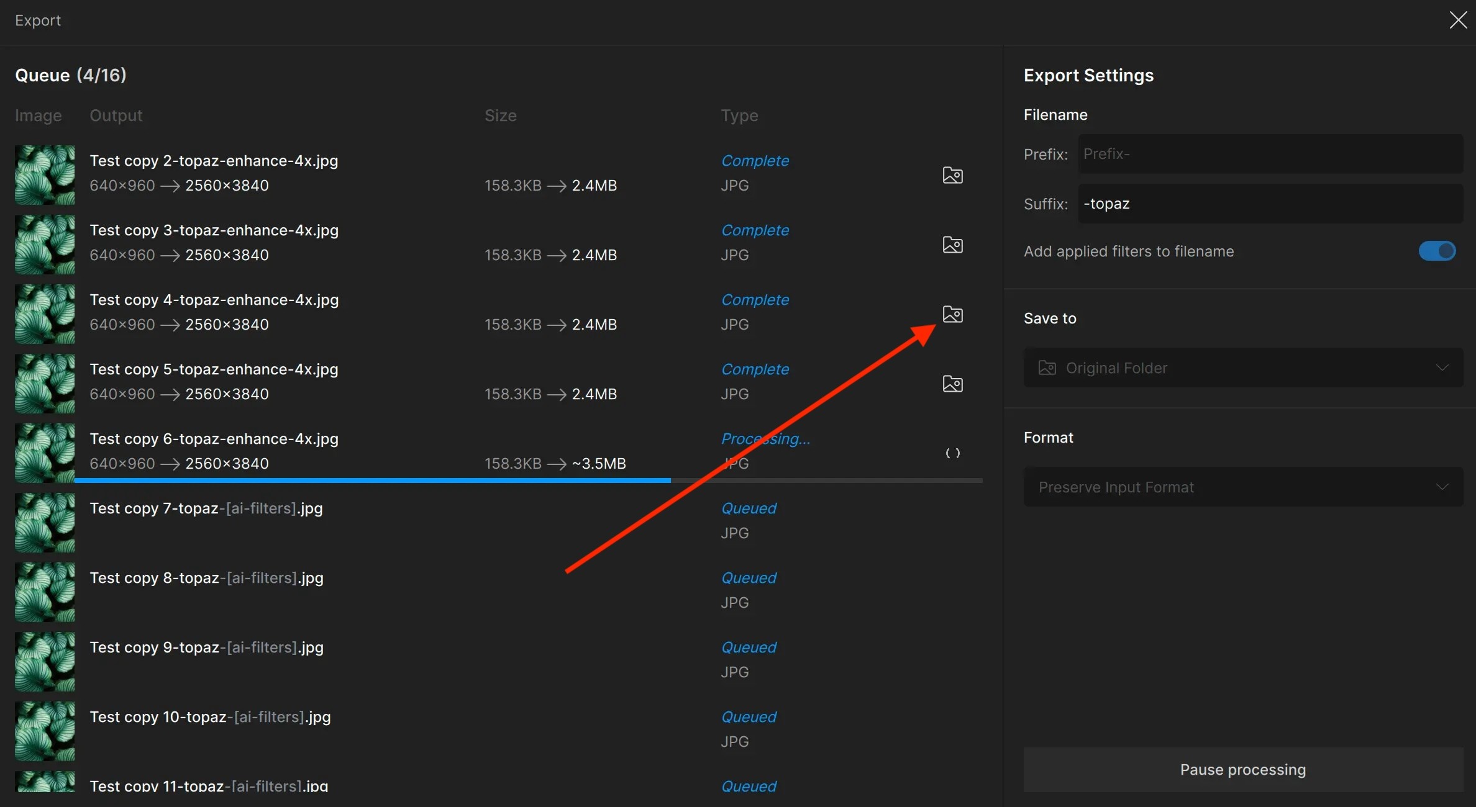Click 'Pause processing' button
The height and width of the screenshot is (807, 1476).
coord(1242,769)
